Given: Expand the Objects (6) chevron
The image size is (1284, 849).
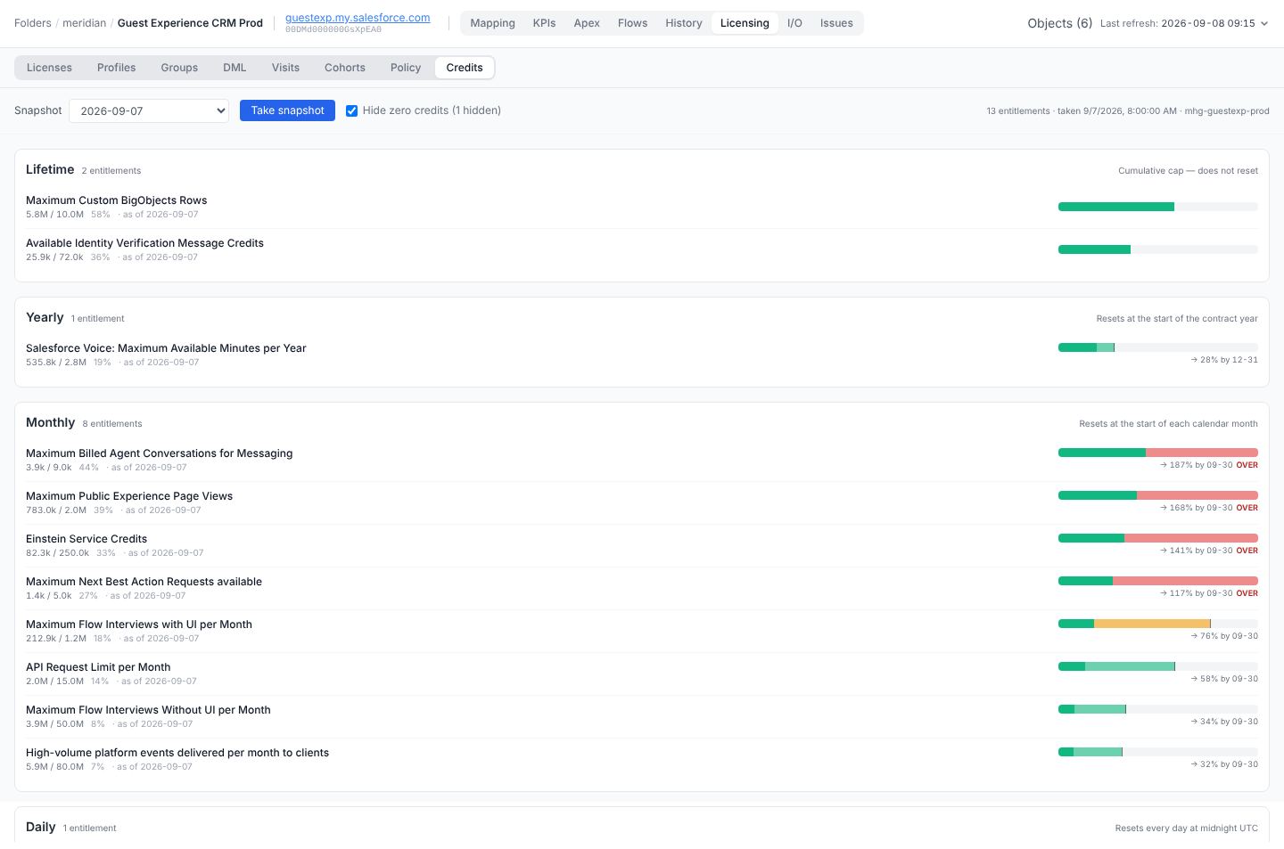Looking at the screenshot, I should tap(1263, 23).
